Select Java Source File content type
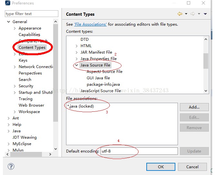 (95, 65)
